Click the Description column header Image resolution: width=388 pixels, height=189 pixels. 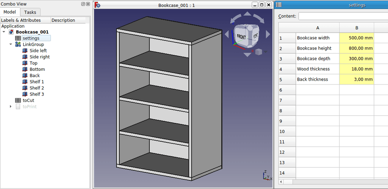(68, 20)
